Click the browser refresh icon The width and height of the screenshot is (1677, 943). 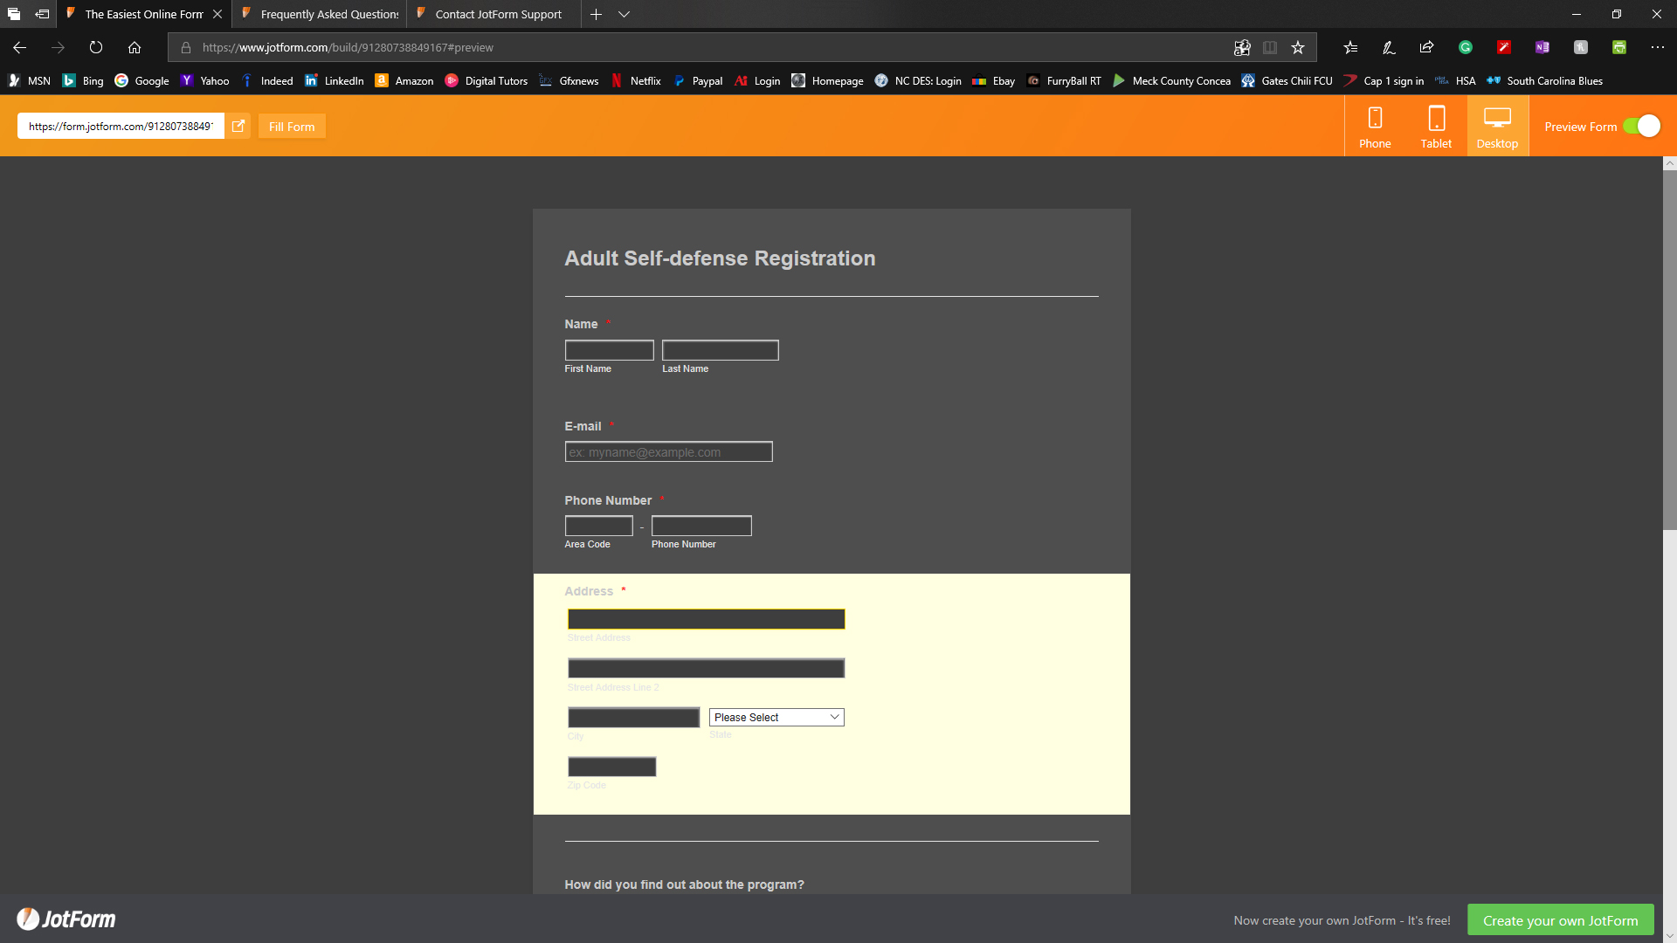[x=96, y=47]
